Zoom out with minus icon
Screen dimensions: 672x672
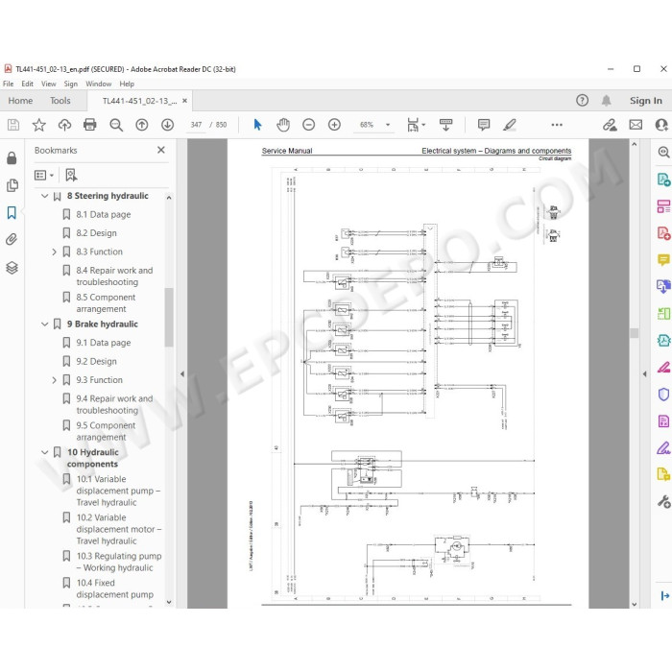click(308, 125)
